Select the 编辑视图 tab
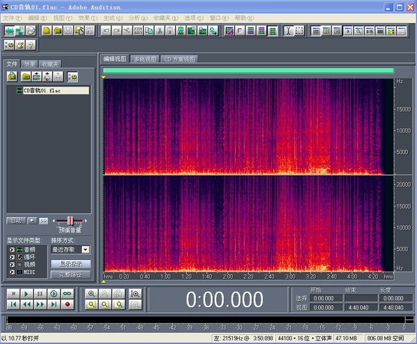 pyautogui.click(x=115, y=59)
